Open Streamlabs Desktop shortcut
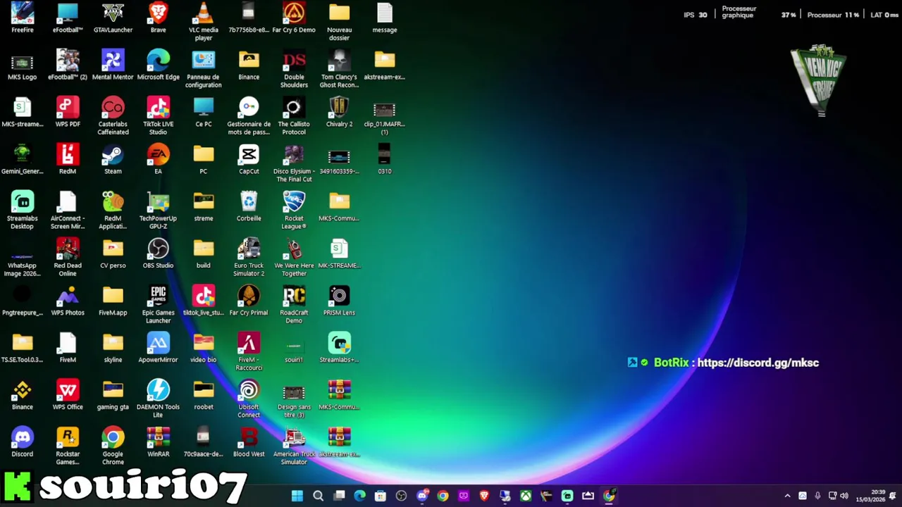Viewport: 902px width, 507px height. click(22, 211)
